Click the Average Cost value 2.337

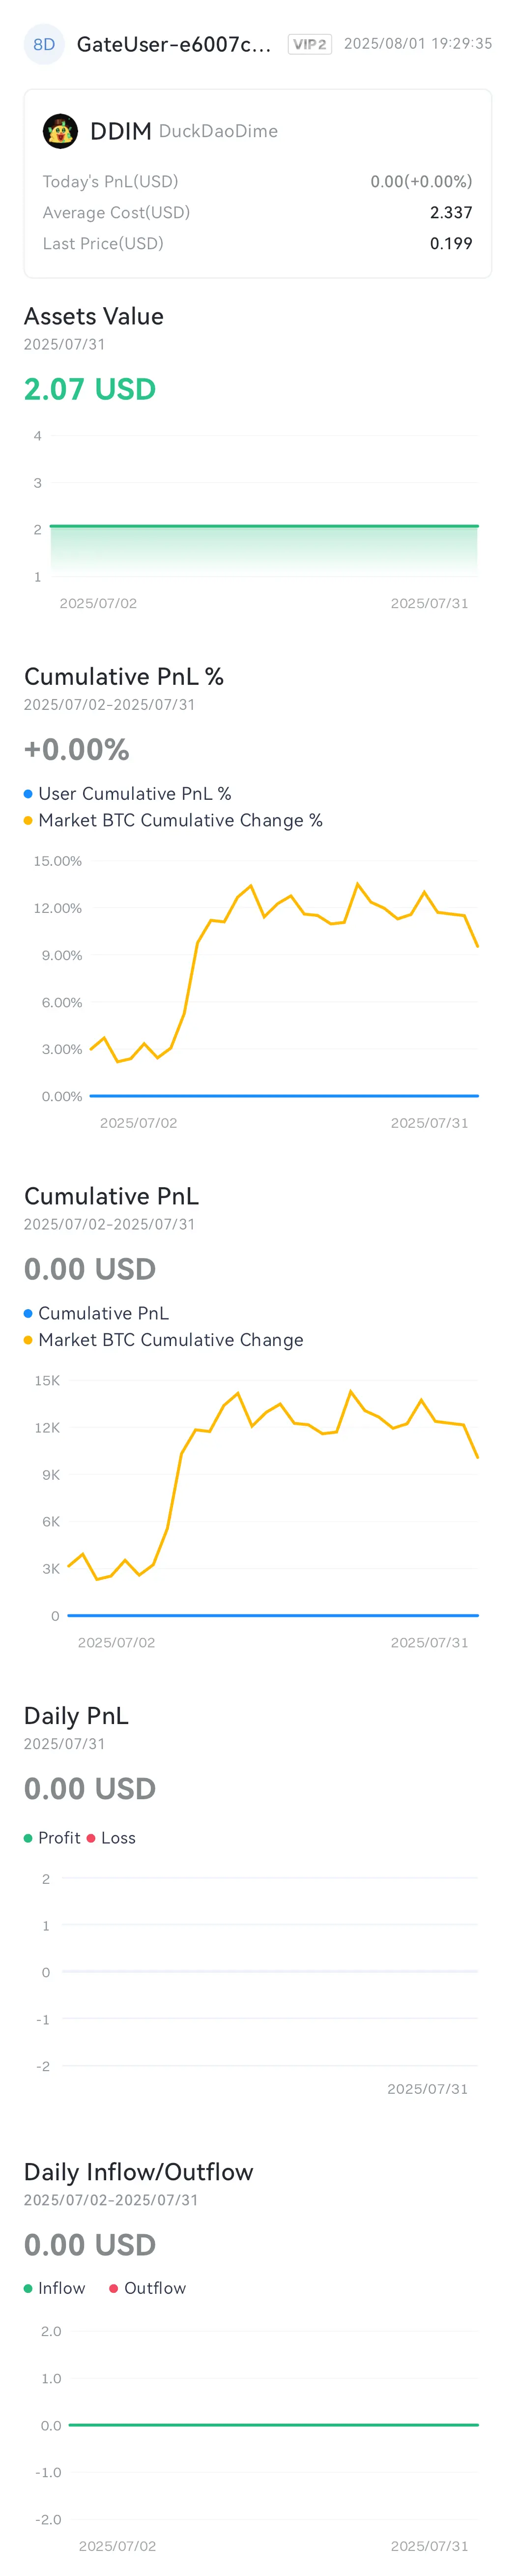point(451,212)
